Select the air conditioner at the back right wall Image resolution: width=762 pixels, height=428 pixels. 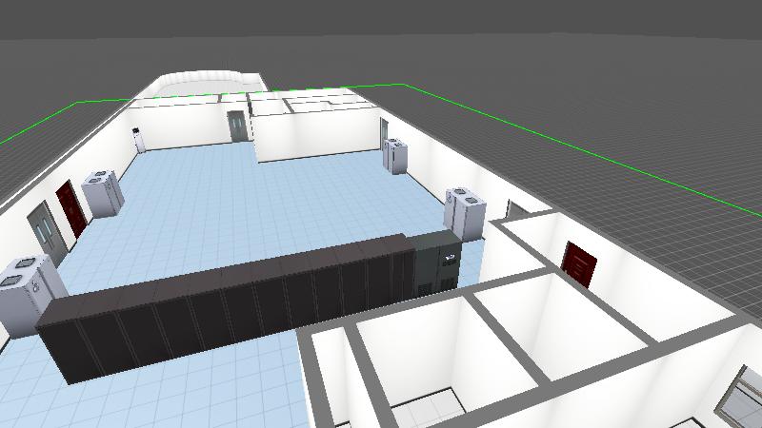click(396, 157)
